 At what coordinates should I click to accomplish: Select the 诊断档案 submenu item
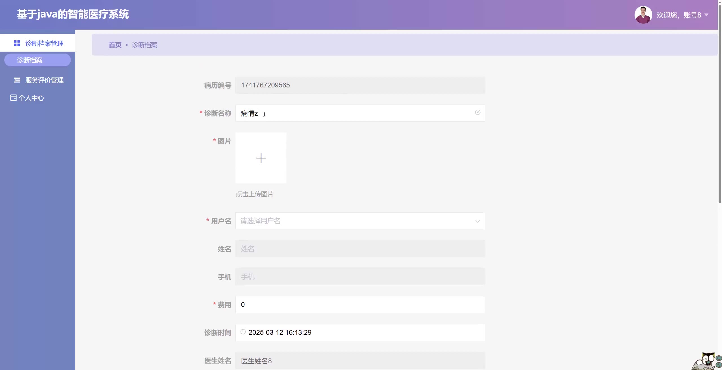point(37,60)
